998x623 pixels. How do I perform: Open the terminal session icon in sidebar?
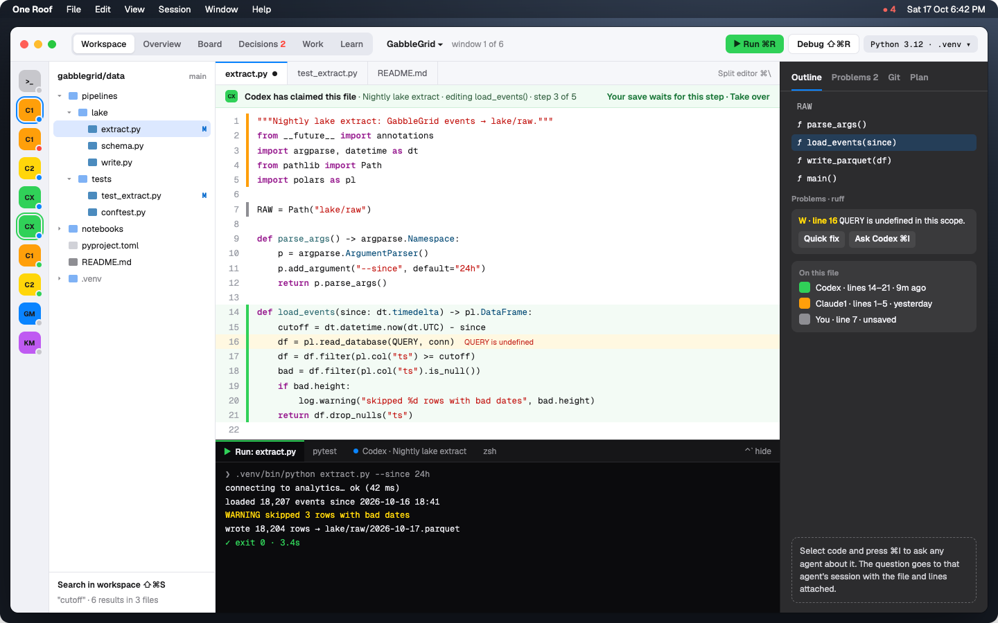tap(29, 81)
